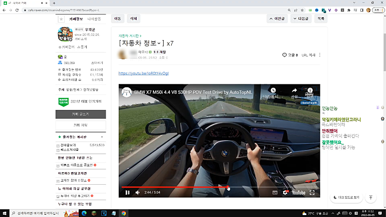Click the address bar URL

tap(64, 10)
